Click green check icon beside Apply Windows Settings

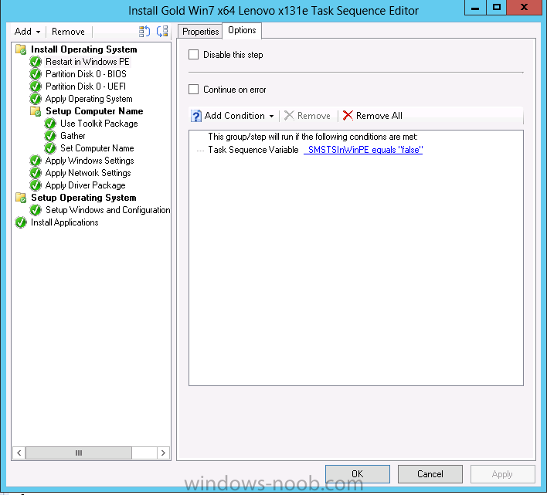[x=36, y=161]
